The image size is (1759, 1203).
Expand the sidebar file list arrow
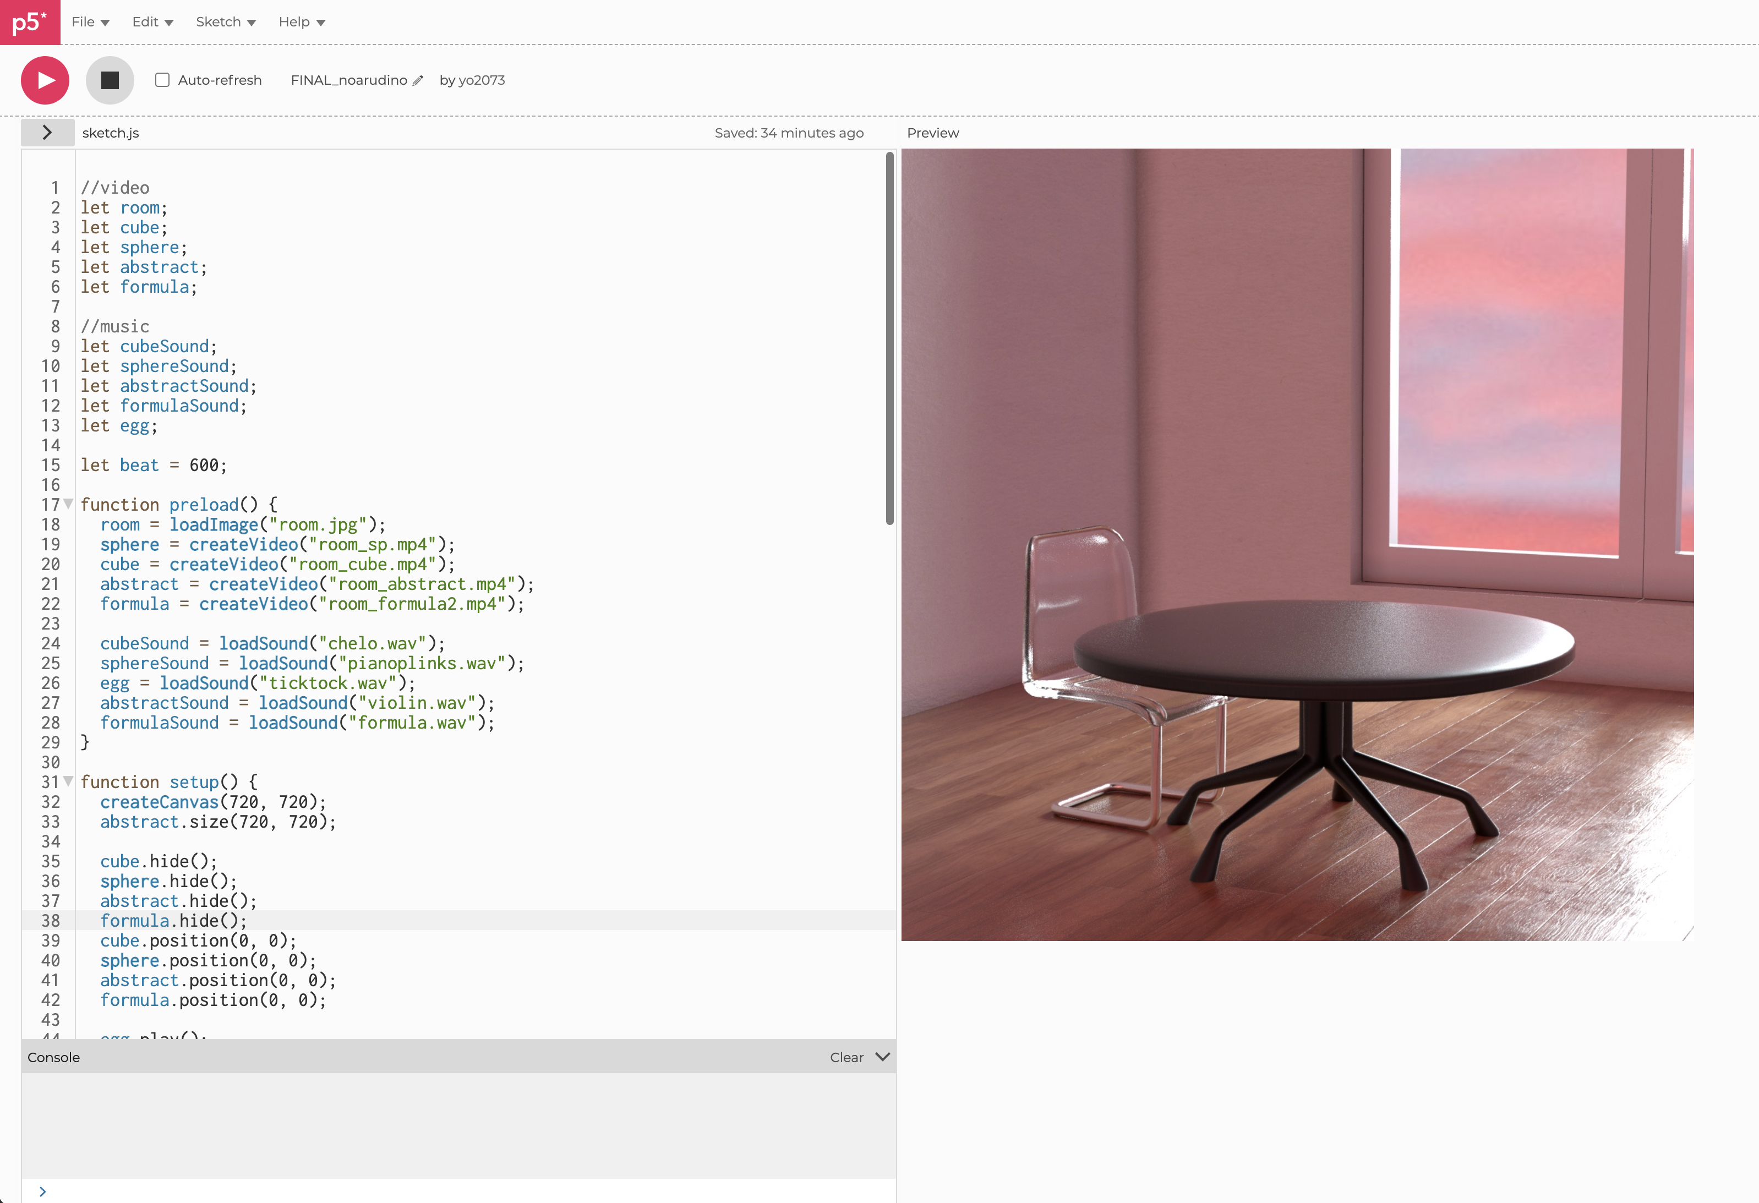(47, 133)
